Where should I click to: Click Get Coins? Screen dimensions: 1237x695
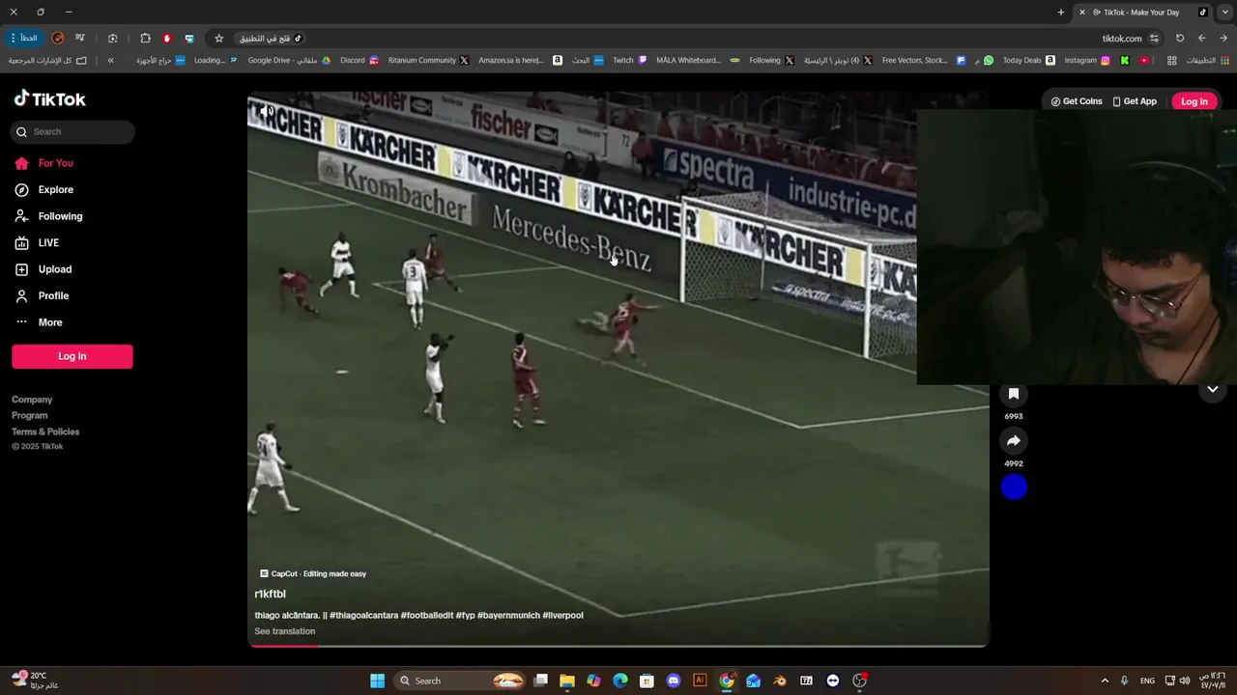[1077, 101]
